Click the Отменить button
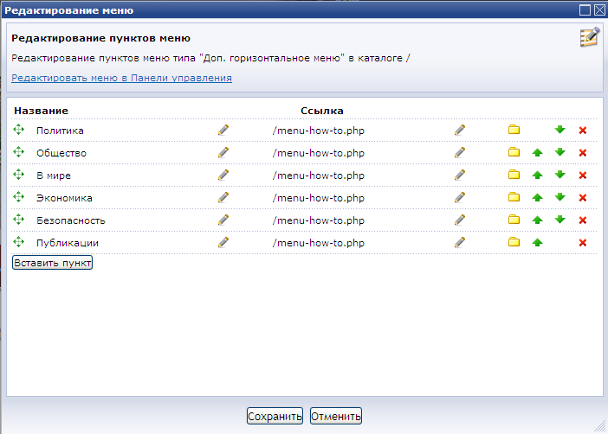Viewport: 608px width, 434px height. point(335,417)
